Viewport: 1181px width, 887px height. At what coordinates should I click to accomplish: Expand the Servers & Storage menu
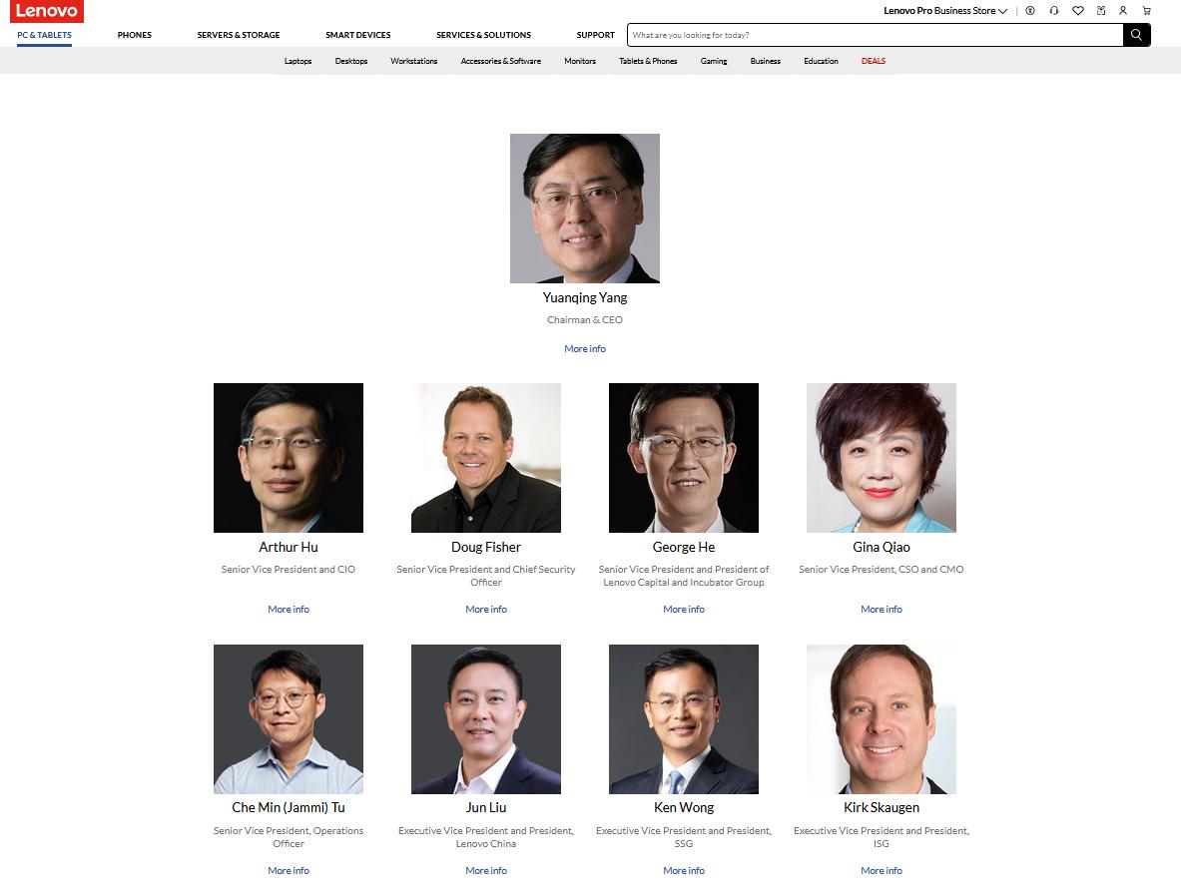tap(238, 35)
